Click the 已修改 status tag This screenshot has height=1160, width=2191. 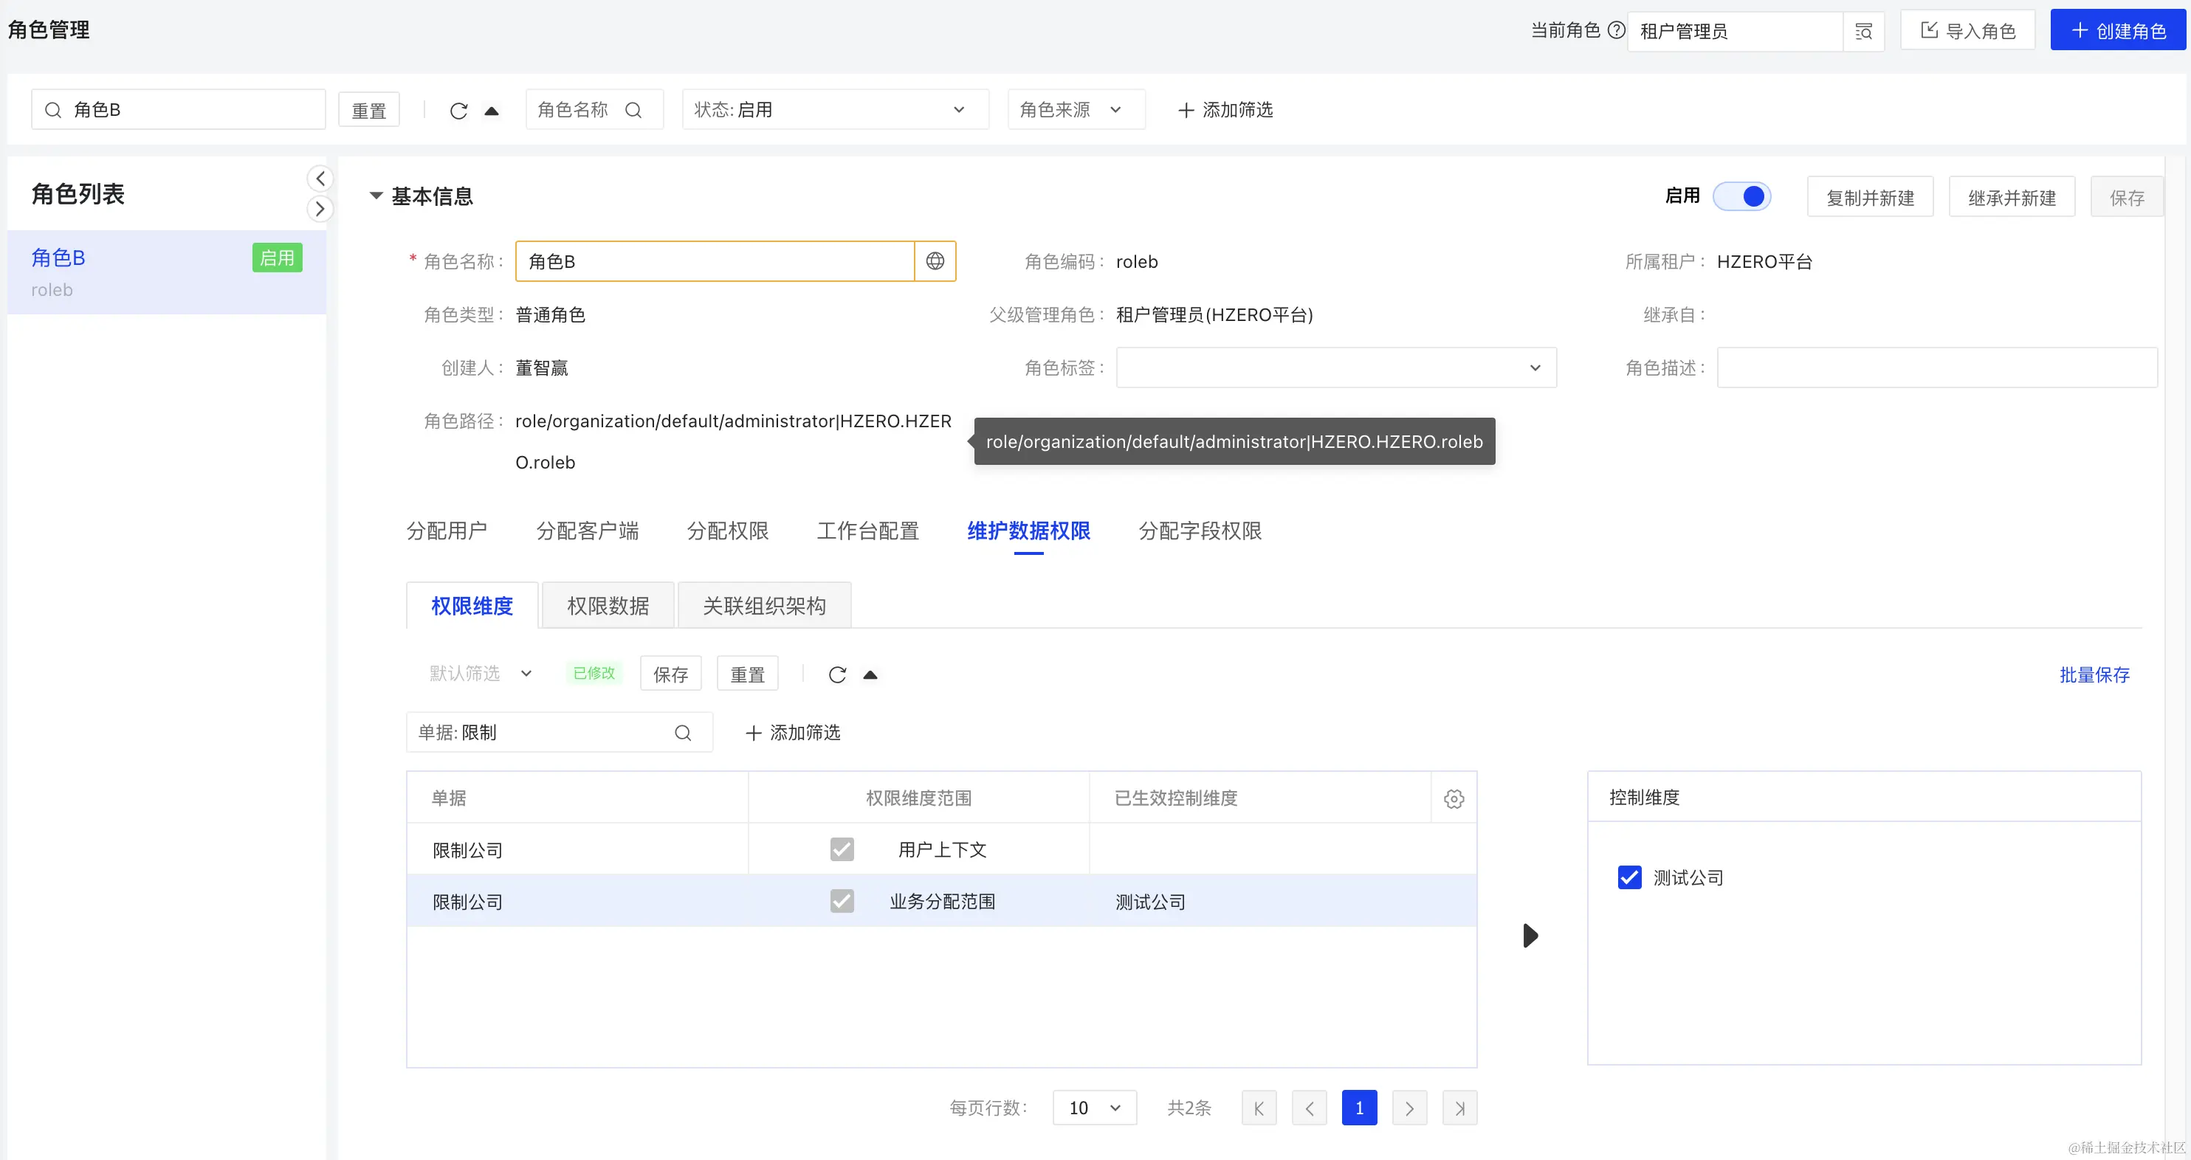click(594, 673)
